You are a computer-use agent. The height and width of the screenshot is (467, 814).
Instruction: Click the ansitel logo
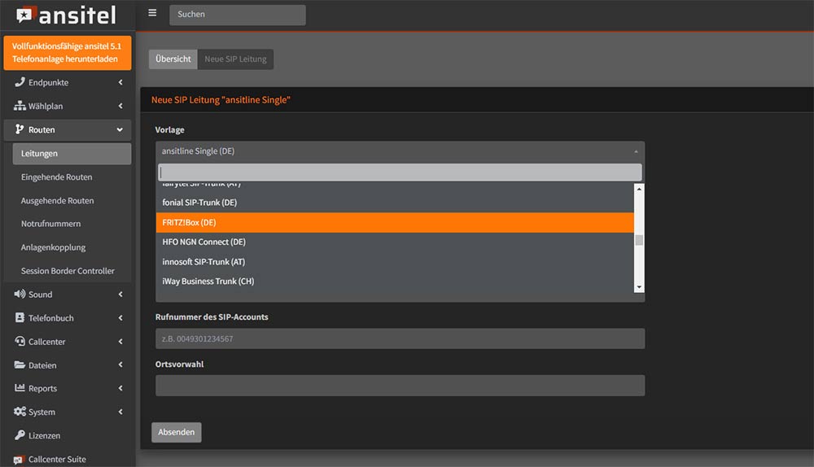click(66, 15)
